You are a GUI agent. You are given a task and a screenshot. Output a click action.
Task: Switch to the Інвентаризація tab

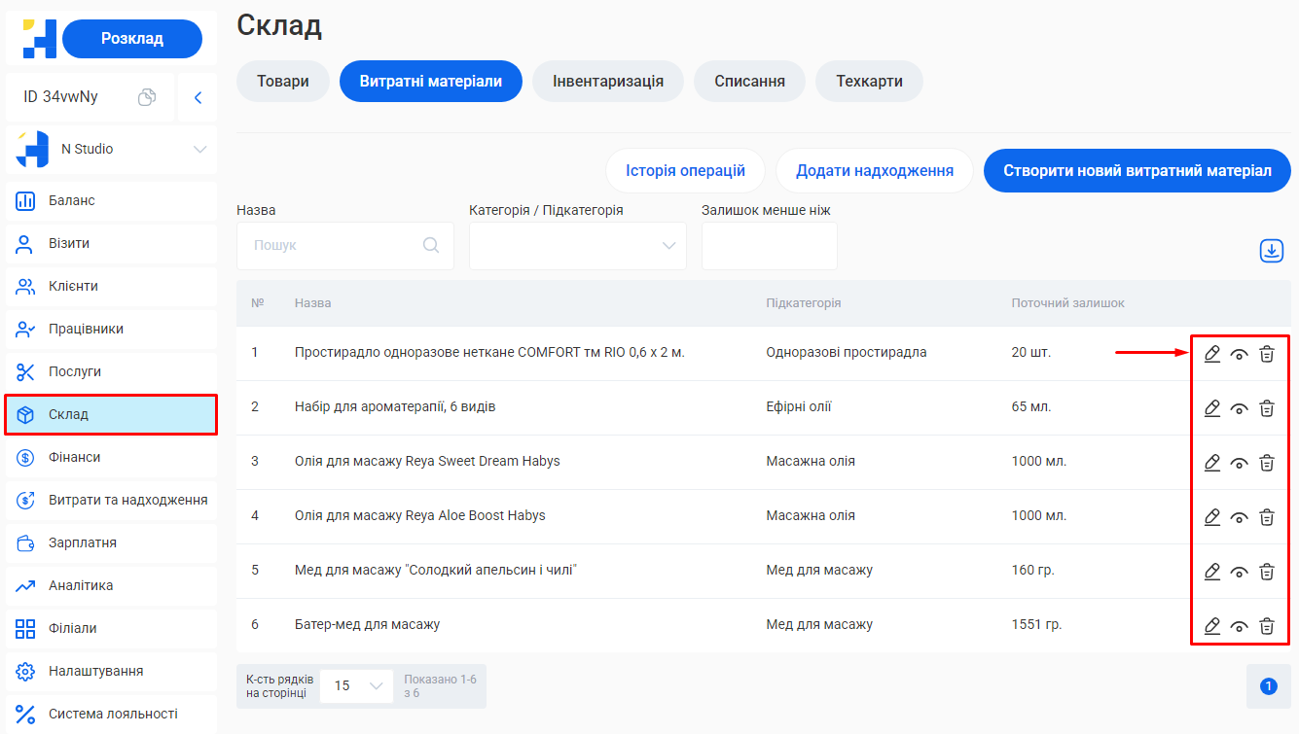coord(607,82)
